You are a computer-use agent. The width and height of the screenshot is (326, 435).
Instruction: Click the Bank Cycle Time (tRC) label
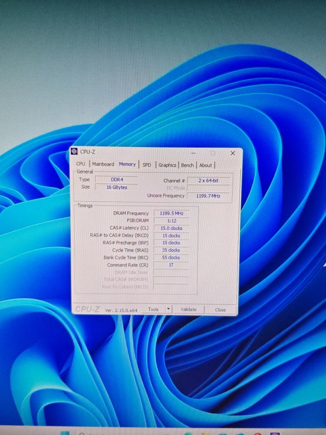click(x=126, y=257)
